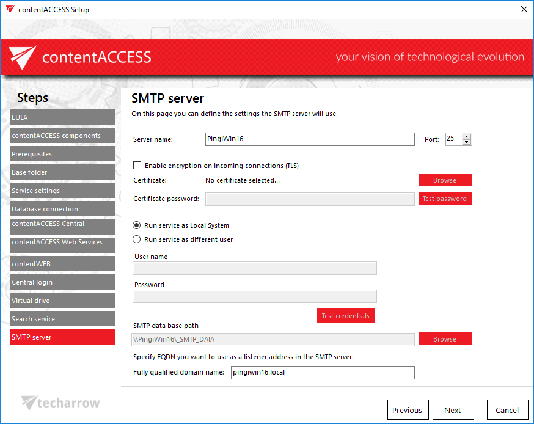
Task: Select Run service as Local System
Action: point(137,225)
